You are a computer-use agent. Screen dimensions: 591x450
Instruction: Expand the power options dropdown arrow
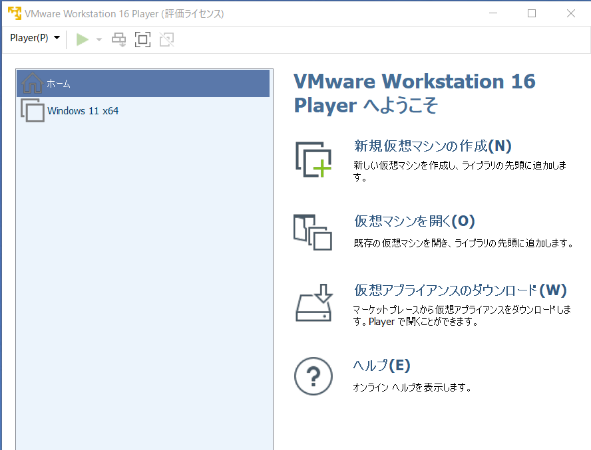(99, 39)
